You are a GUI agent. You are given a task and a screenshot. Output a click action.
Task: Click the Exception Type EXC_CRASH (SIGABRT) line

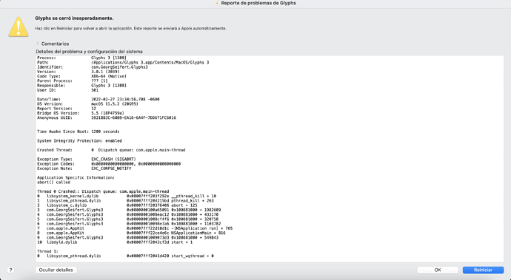(x=87, y=160)
